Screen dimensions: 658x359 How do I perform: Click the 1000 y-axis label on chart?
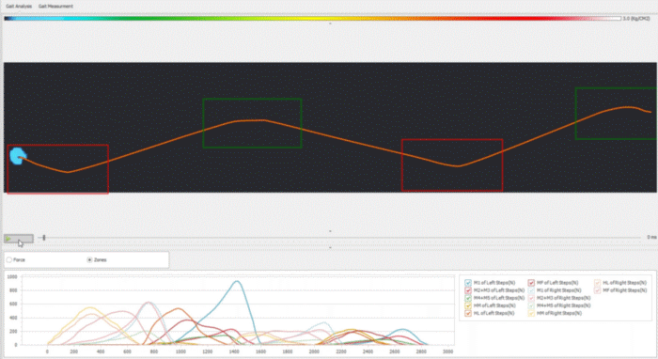pos(12,277)
